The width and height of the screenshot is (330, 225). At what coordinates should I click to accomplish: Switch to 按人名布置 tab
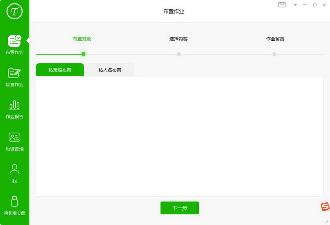coord(110,70)
